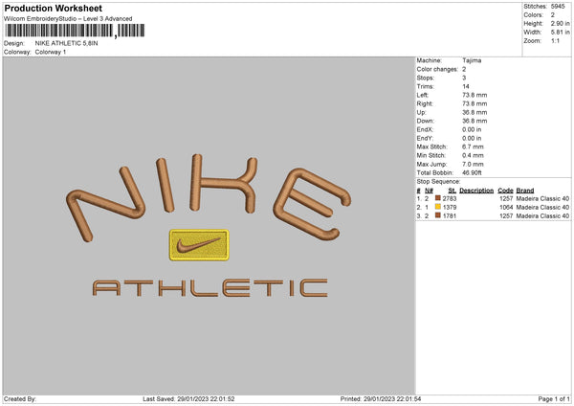The height and width of the screenshot is (406, 574).
Task: Click the Machine value 'Tajima'
Action: pos(472,60)
